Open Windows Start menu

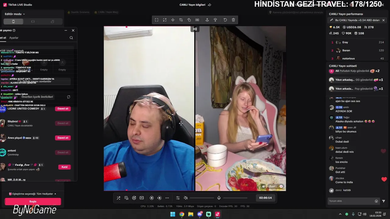173,214
